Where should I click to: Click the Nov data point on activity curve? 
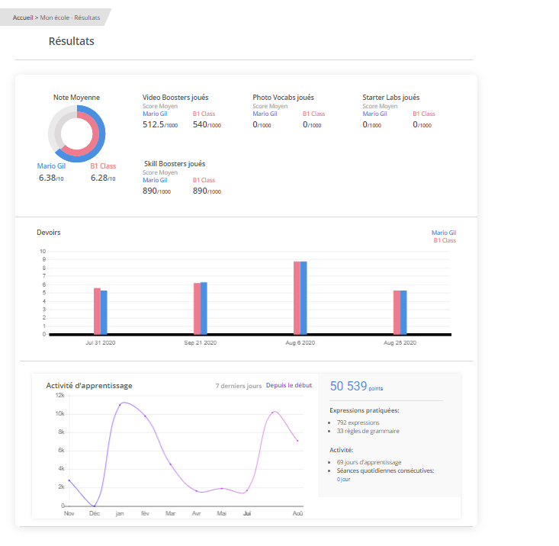pos(69,480)
